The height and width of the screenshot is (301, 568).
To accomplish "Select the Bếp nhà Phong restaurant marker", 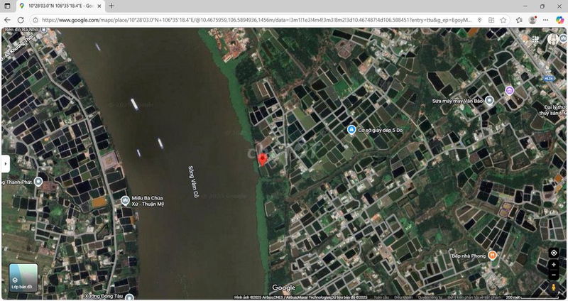I will (492, 256).
